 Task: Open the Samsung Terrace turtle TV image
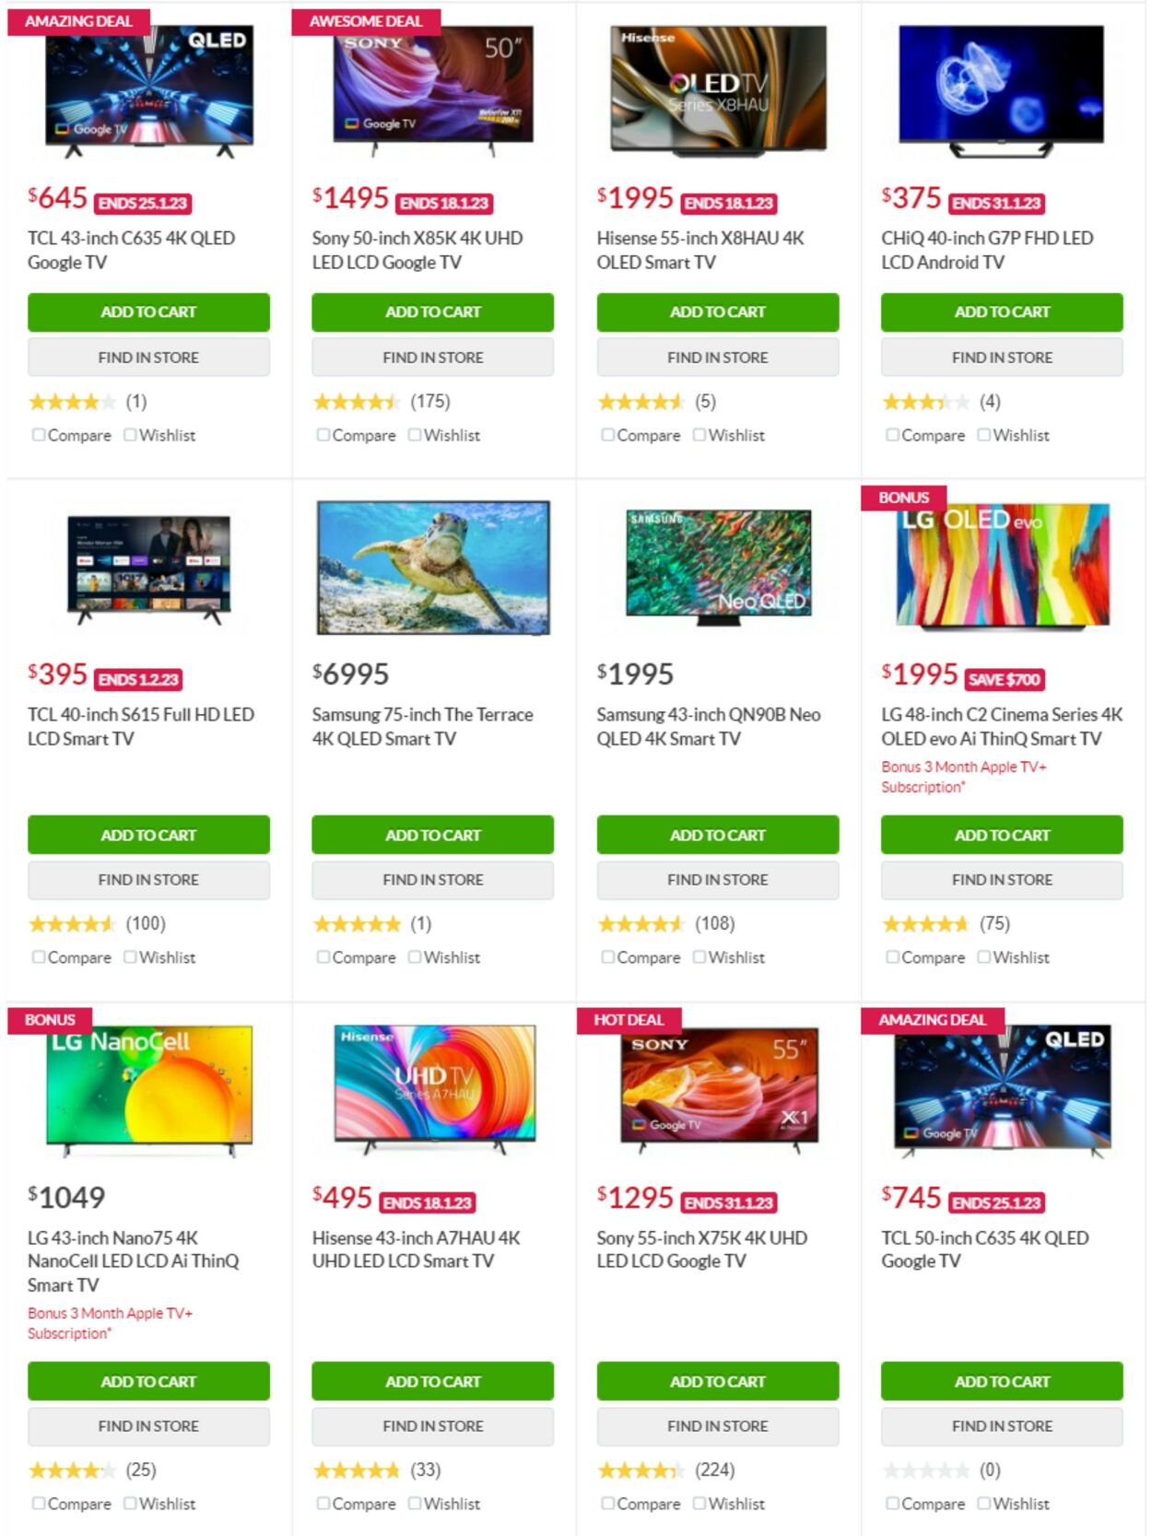click(433, 568)
